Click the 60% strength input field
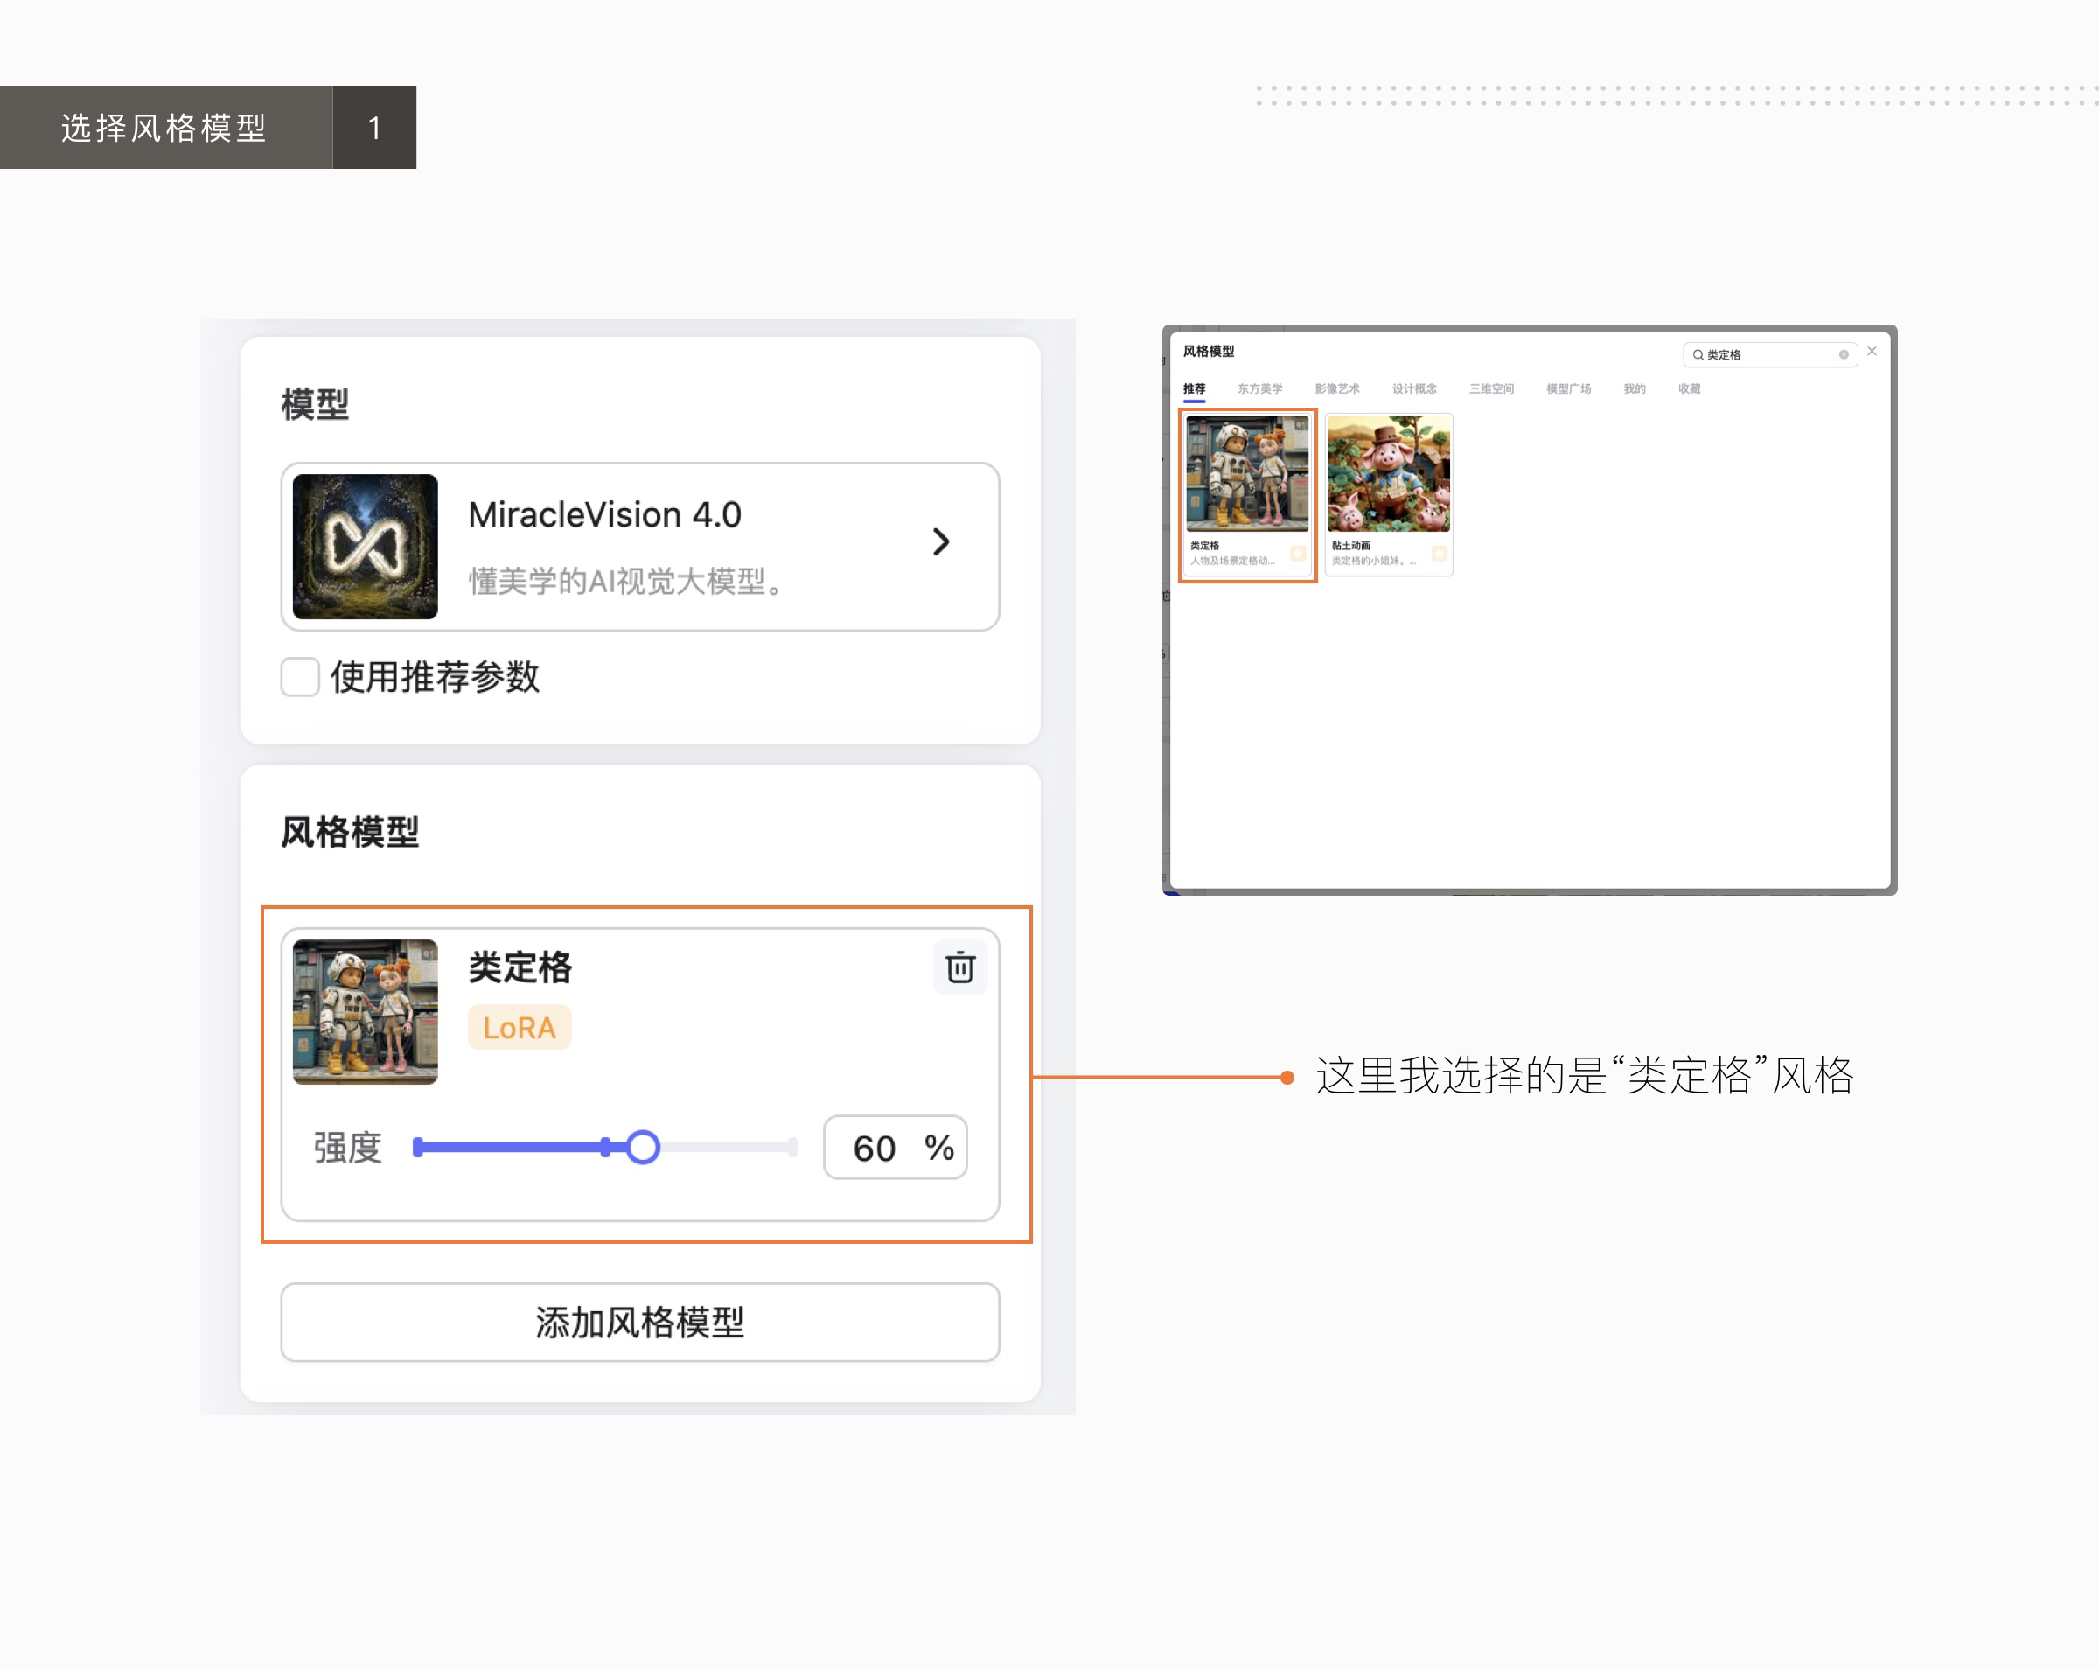The image size is (2099, 1669). coord(894,1148)
